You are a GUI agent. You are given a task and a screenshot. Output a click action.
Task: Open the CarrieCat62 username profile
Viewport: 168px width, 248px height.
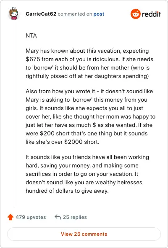[x=41, y=14]
